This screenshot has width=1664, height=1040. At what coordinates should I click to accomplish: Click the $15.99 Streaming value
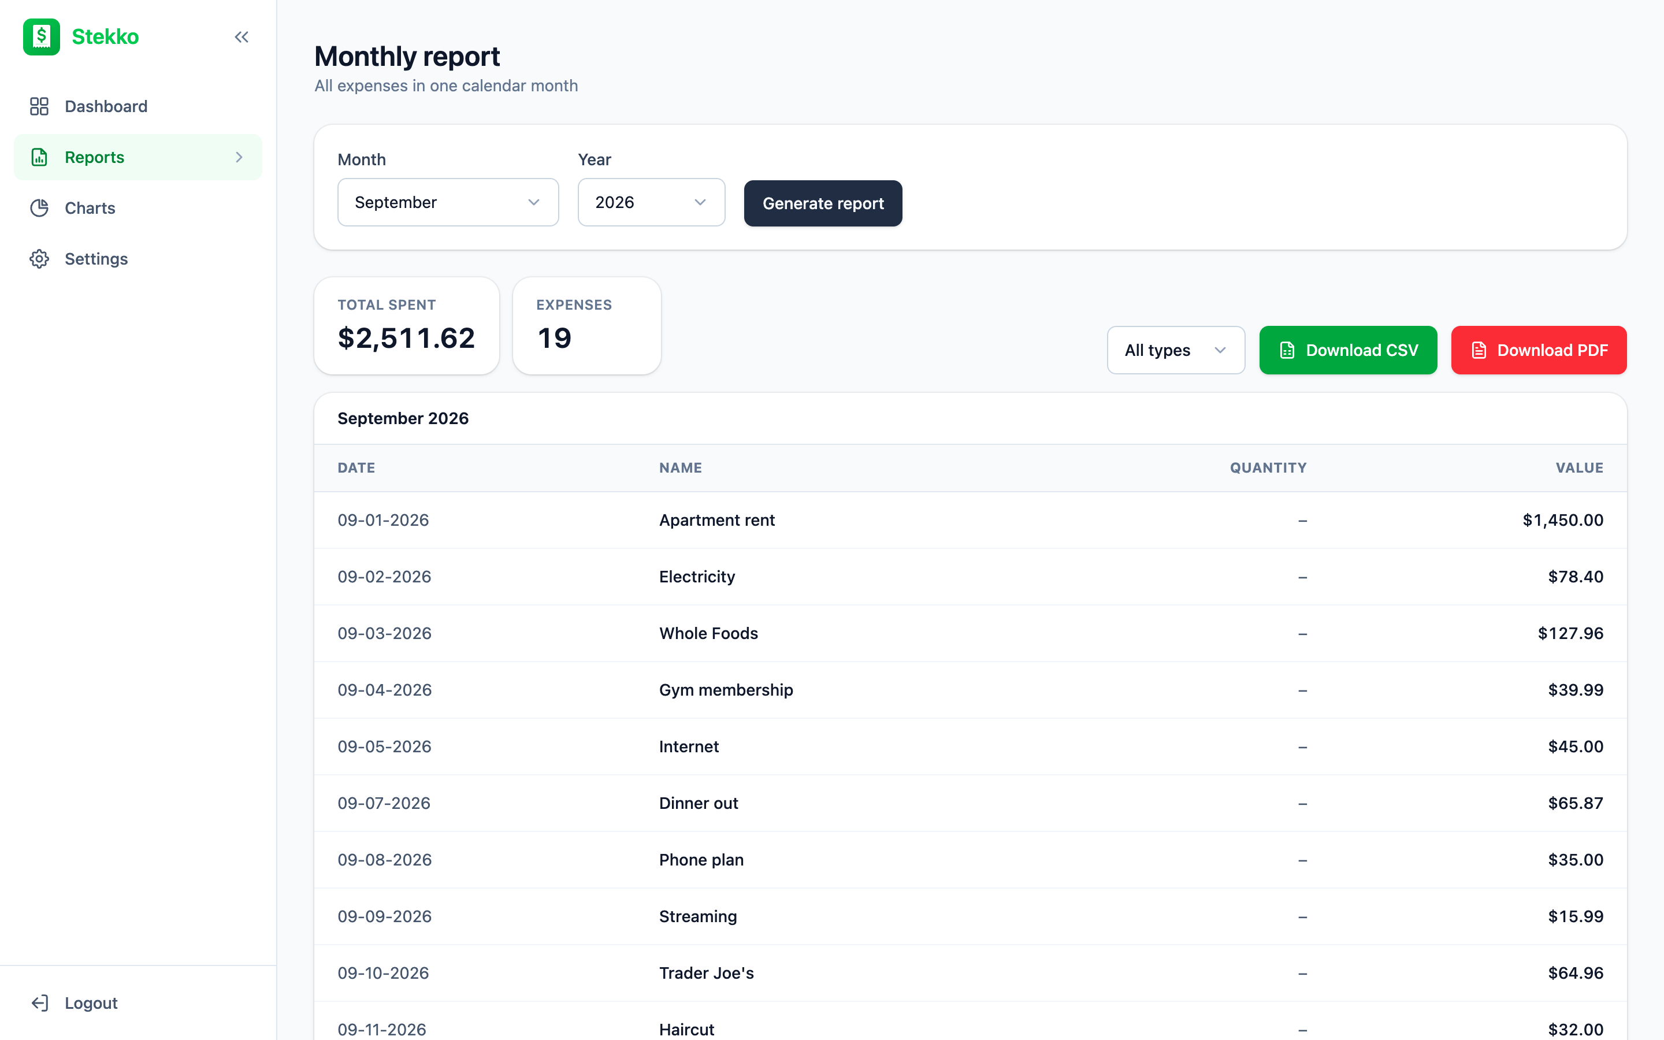(1575, 916)
